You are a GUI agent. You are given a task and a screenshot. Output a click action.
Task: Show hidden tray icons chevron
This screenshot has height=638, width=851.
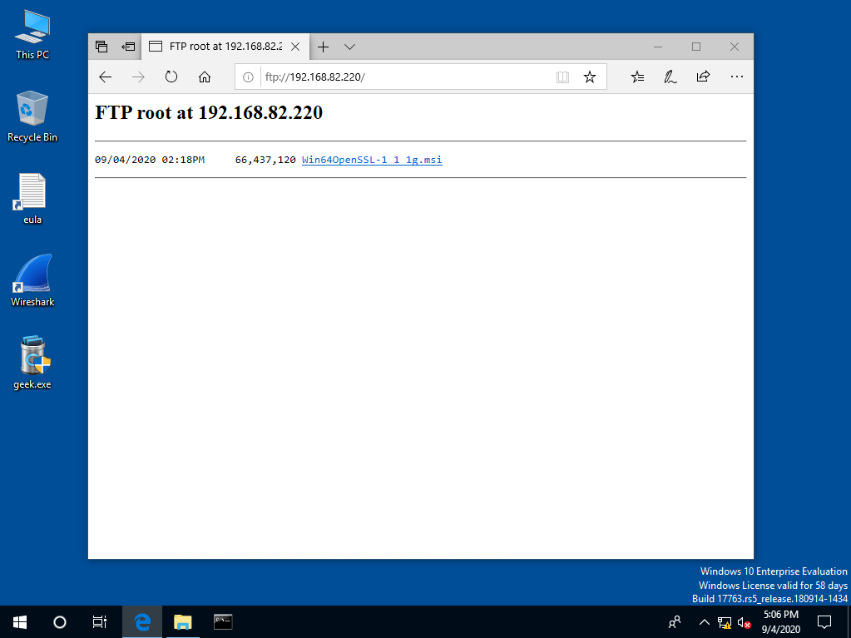(705, 621)
